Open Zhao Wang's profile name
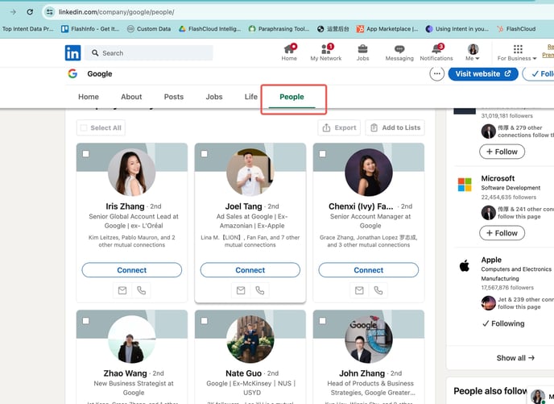This screenshot has width=554, height=404. 125,373
